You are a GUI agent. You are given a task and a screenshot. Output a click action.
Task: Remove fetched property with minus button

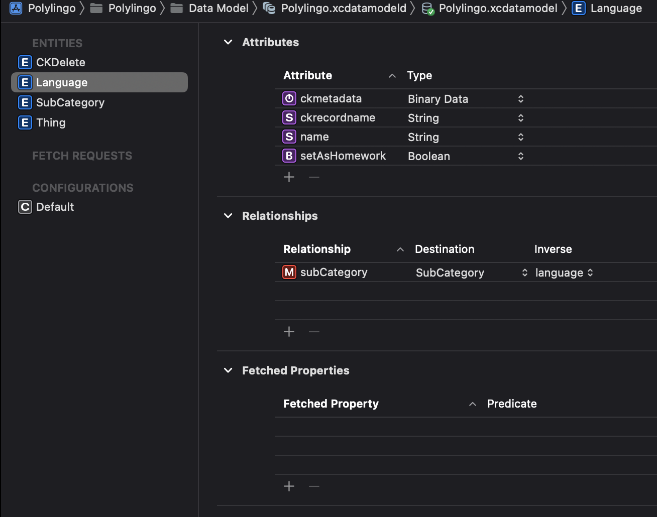[x=314, y=486]
